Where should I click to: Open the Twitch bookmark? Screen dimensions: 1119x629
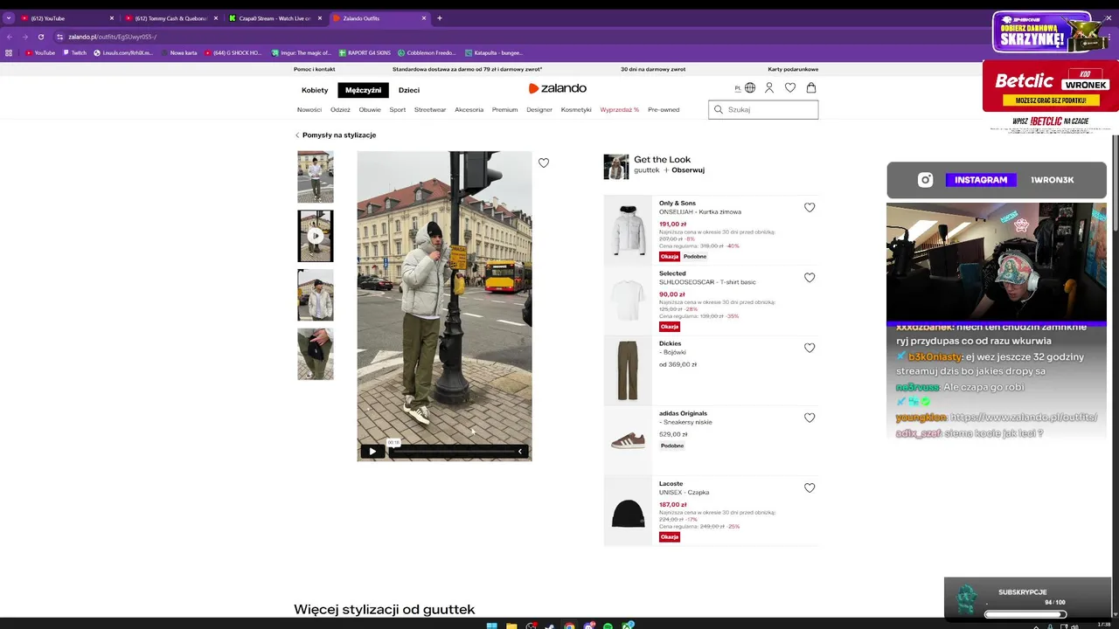74,52
